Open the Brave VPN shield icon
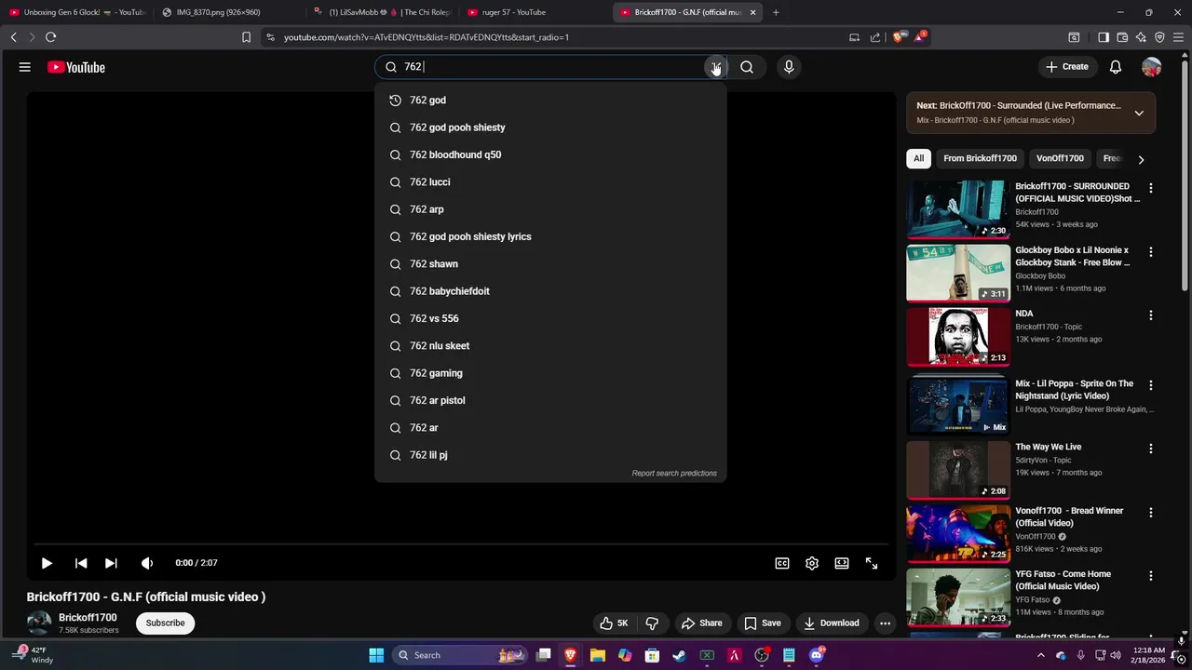 (x=1159, y=37)
